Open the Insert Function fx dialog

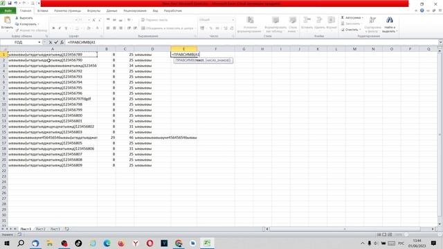pos(62,42)
